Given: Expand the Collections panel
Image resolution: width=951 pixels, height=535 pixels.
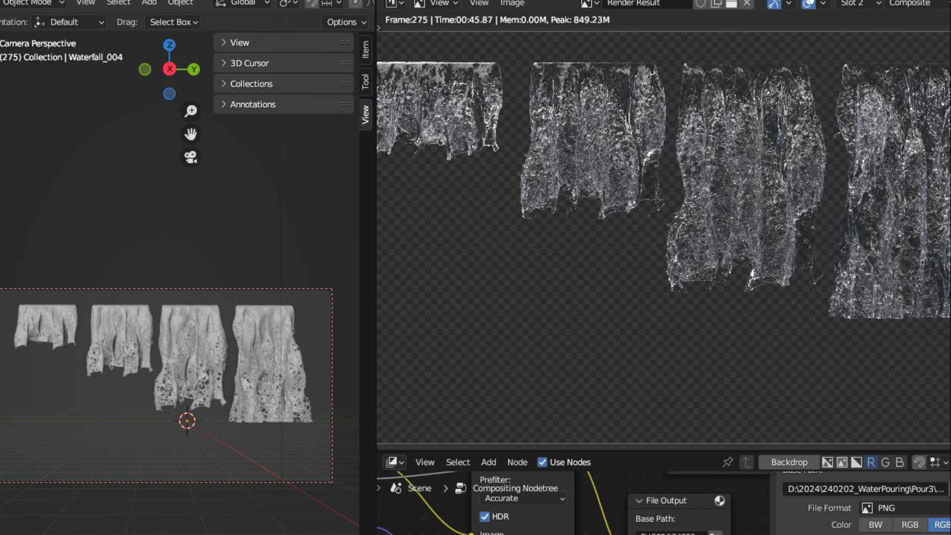Looking at the screenshot, I should pyautogui.click(x=284, y=84).
